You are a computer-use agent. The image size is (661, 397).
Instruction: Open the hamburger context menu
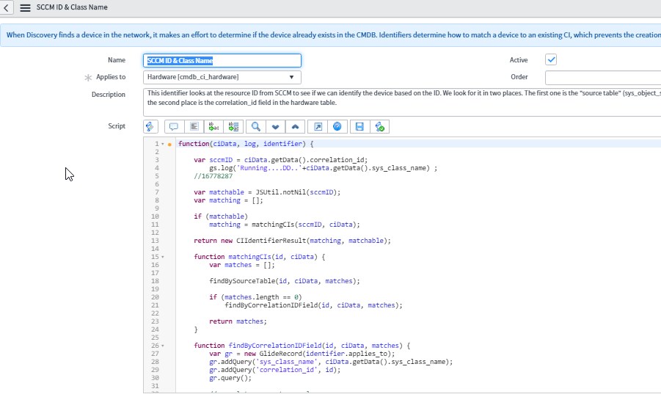pyautogui.click(x=25, y=7)
